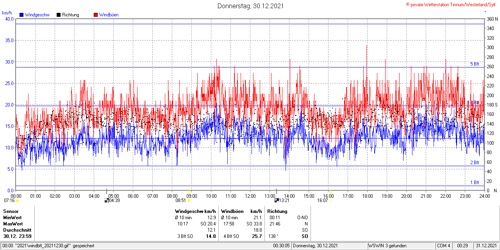
Task: Click the max gust value 'SO 33.8'
Action: (x=254, y=224)
